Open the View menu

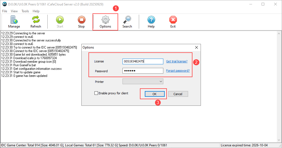pyautogui.click(x=14, y=11)
